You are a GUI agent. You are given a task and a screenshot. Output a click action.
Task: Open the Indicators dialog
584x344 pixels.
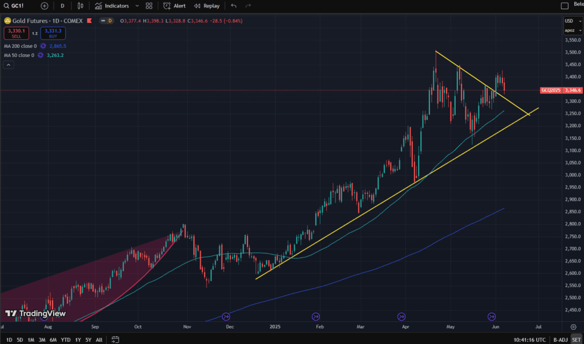tap(112, 6)
